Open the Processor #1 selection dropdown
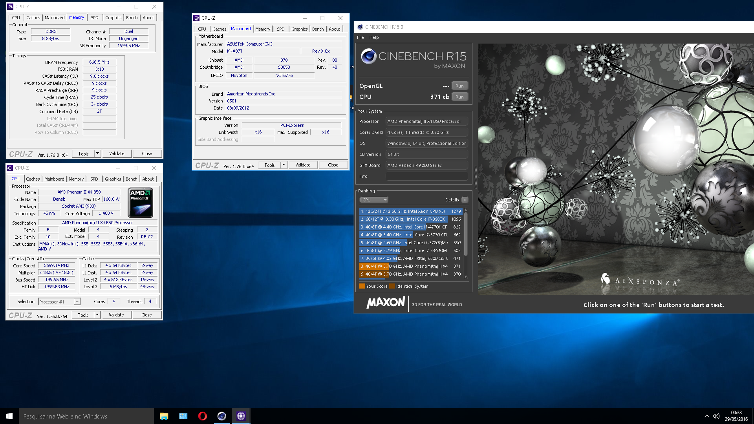The image size is (754, 424). tap(59, 302)
